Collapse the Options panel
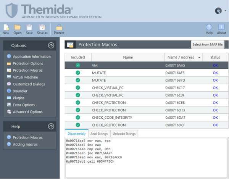229x179 pixels. pyautogui.click(x=51, y=45)
